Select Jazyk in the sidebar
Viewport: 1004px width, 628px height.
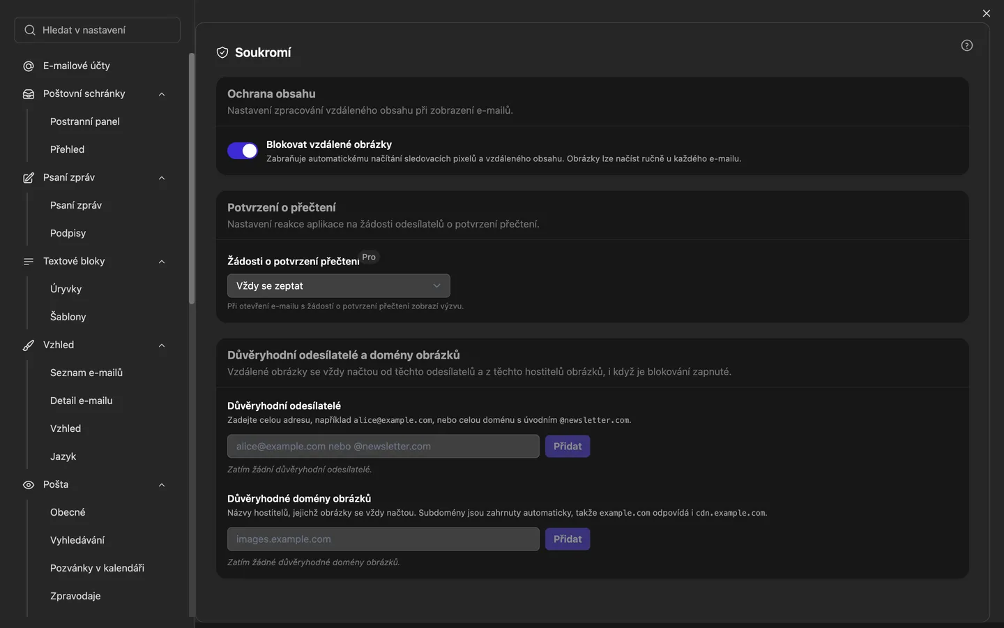pyautogui.click(x=63, y=456)
